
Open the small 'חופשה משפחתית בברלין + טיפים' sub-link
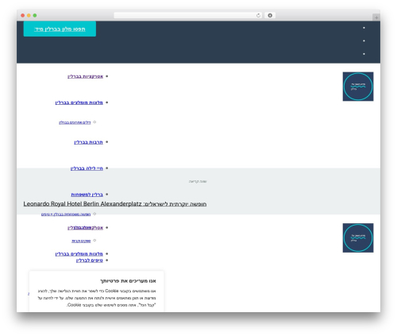(x=66, y=214)
